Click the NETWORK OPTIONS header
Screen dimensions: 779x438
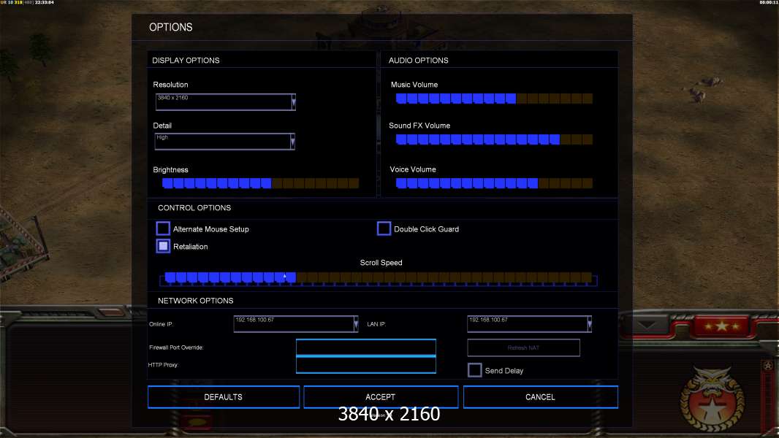[195, 301]
